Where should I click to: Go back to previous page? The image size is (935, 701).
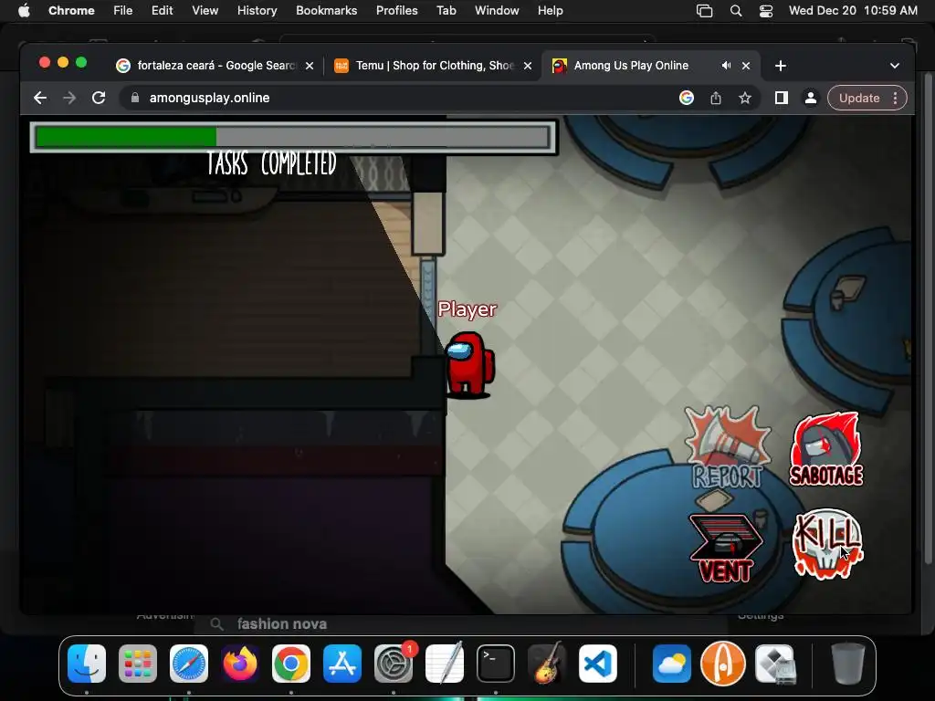click(x=40, y=98)
